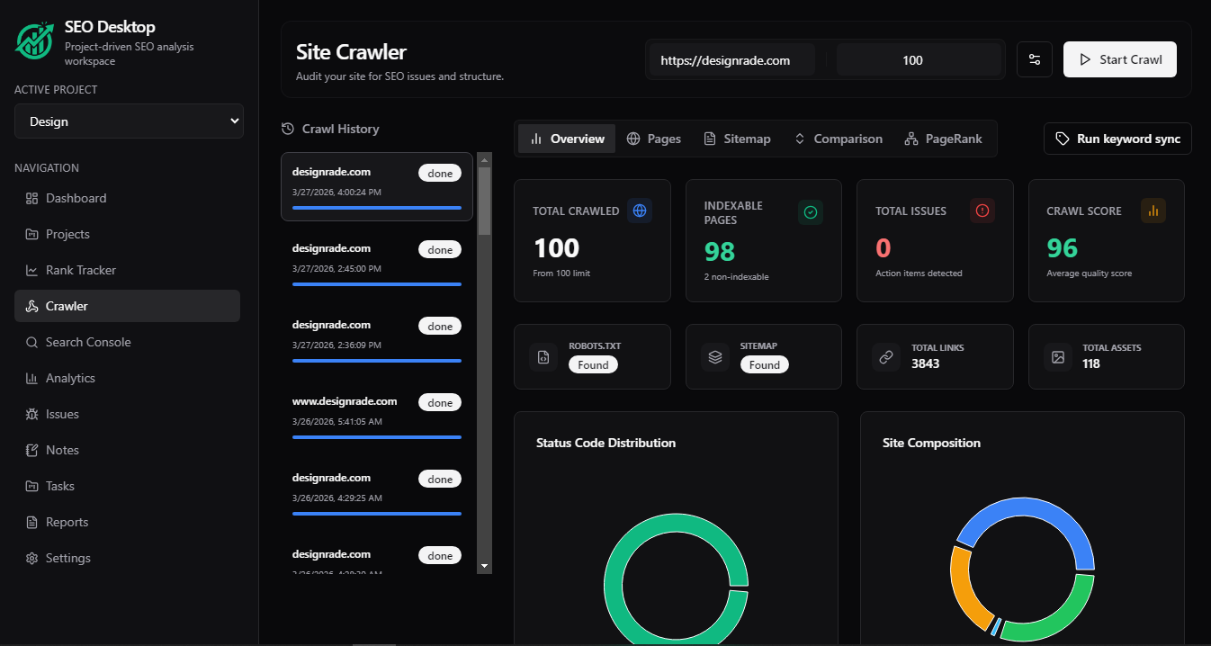This screenshot has width=1211, height=646.
Task: Click the Total Links chain icon
Action: (886, 356)
